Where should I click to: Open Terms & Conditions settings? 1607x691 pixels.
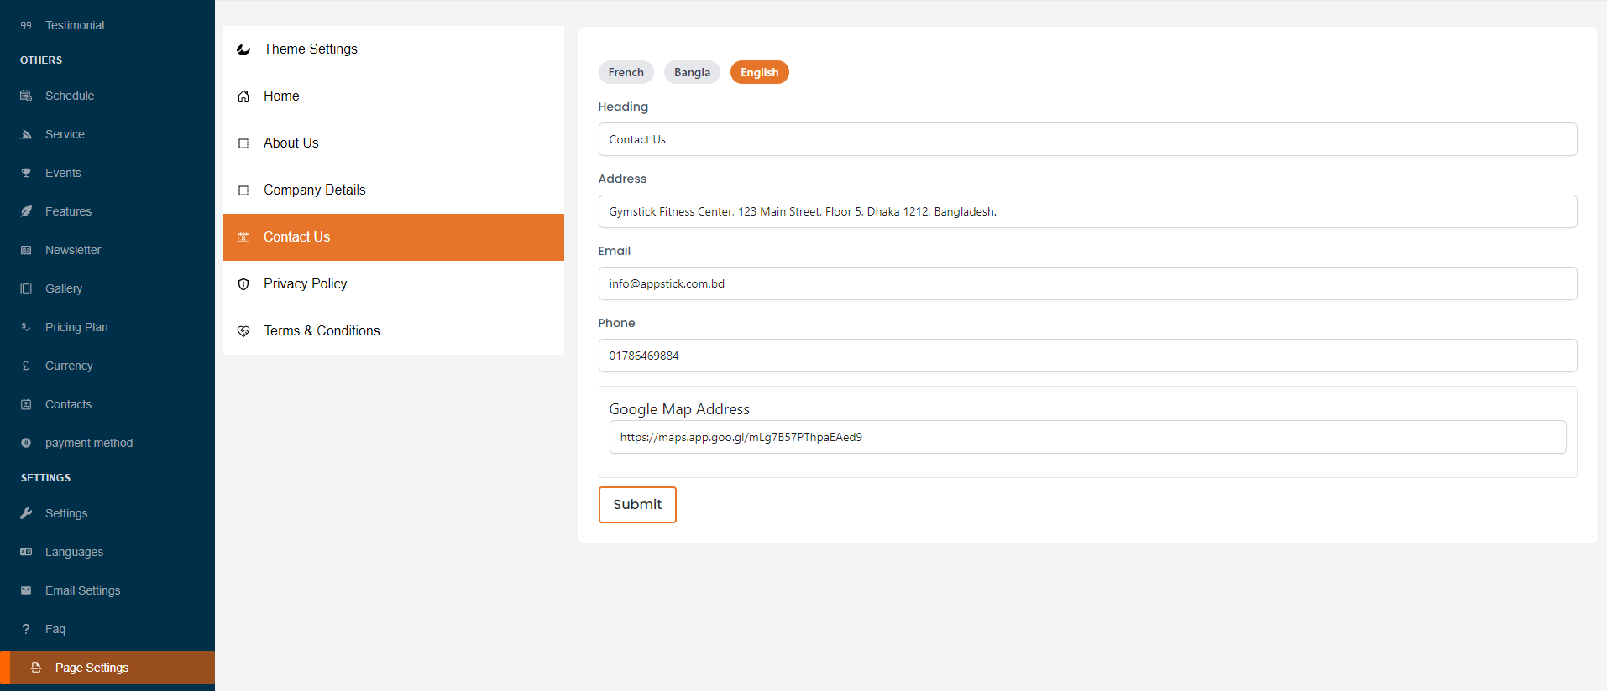pos(321,331)
